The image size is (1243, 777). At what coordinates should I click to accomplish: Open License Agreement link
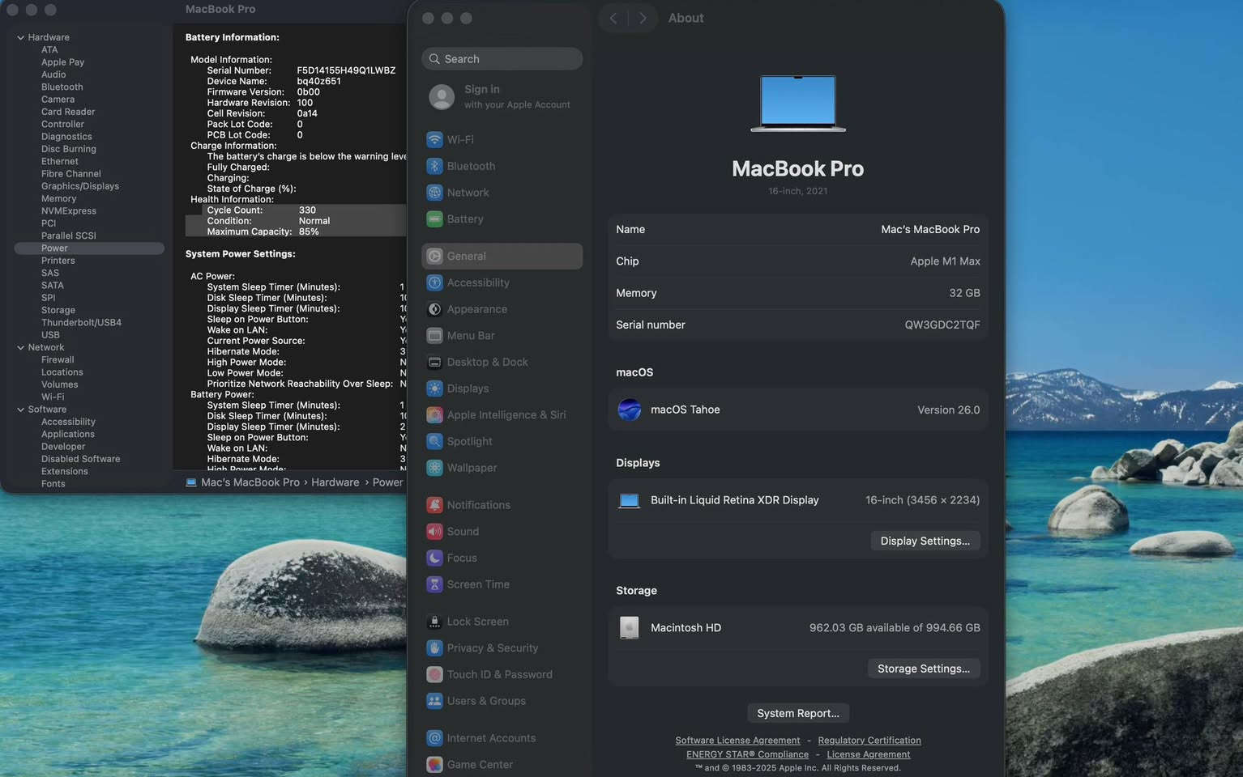click(869, 754)
